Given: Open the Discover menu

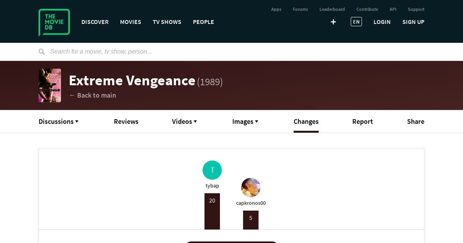Looking at the screenshot, I should pyautogui.click(x=95, y=22).
